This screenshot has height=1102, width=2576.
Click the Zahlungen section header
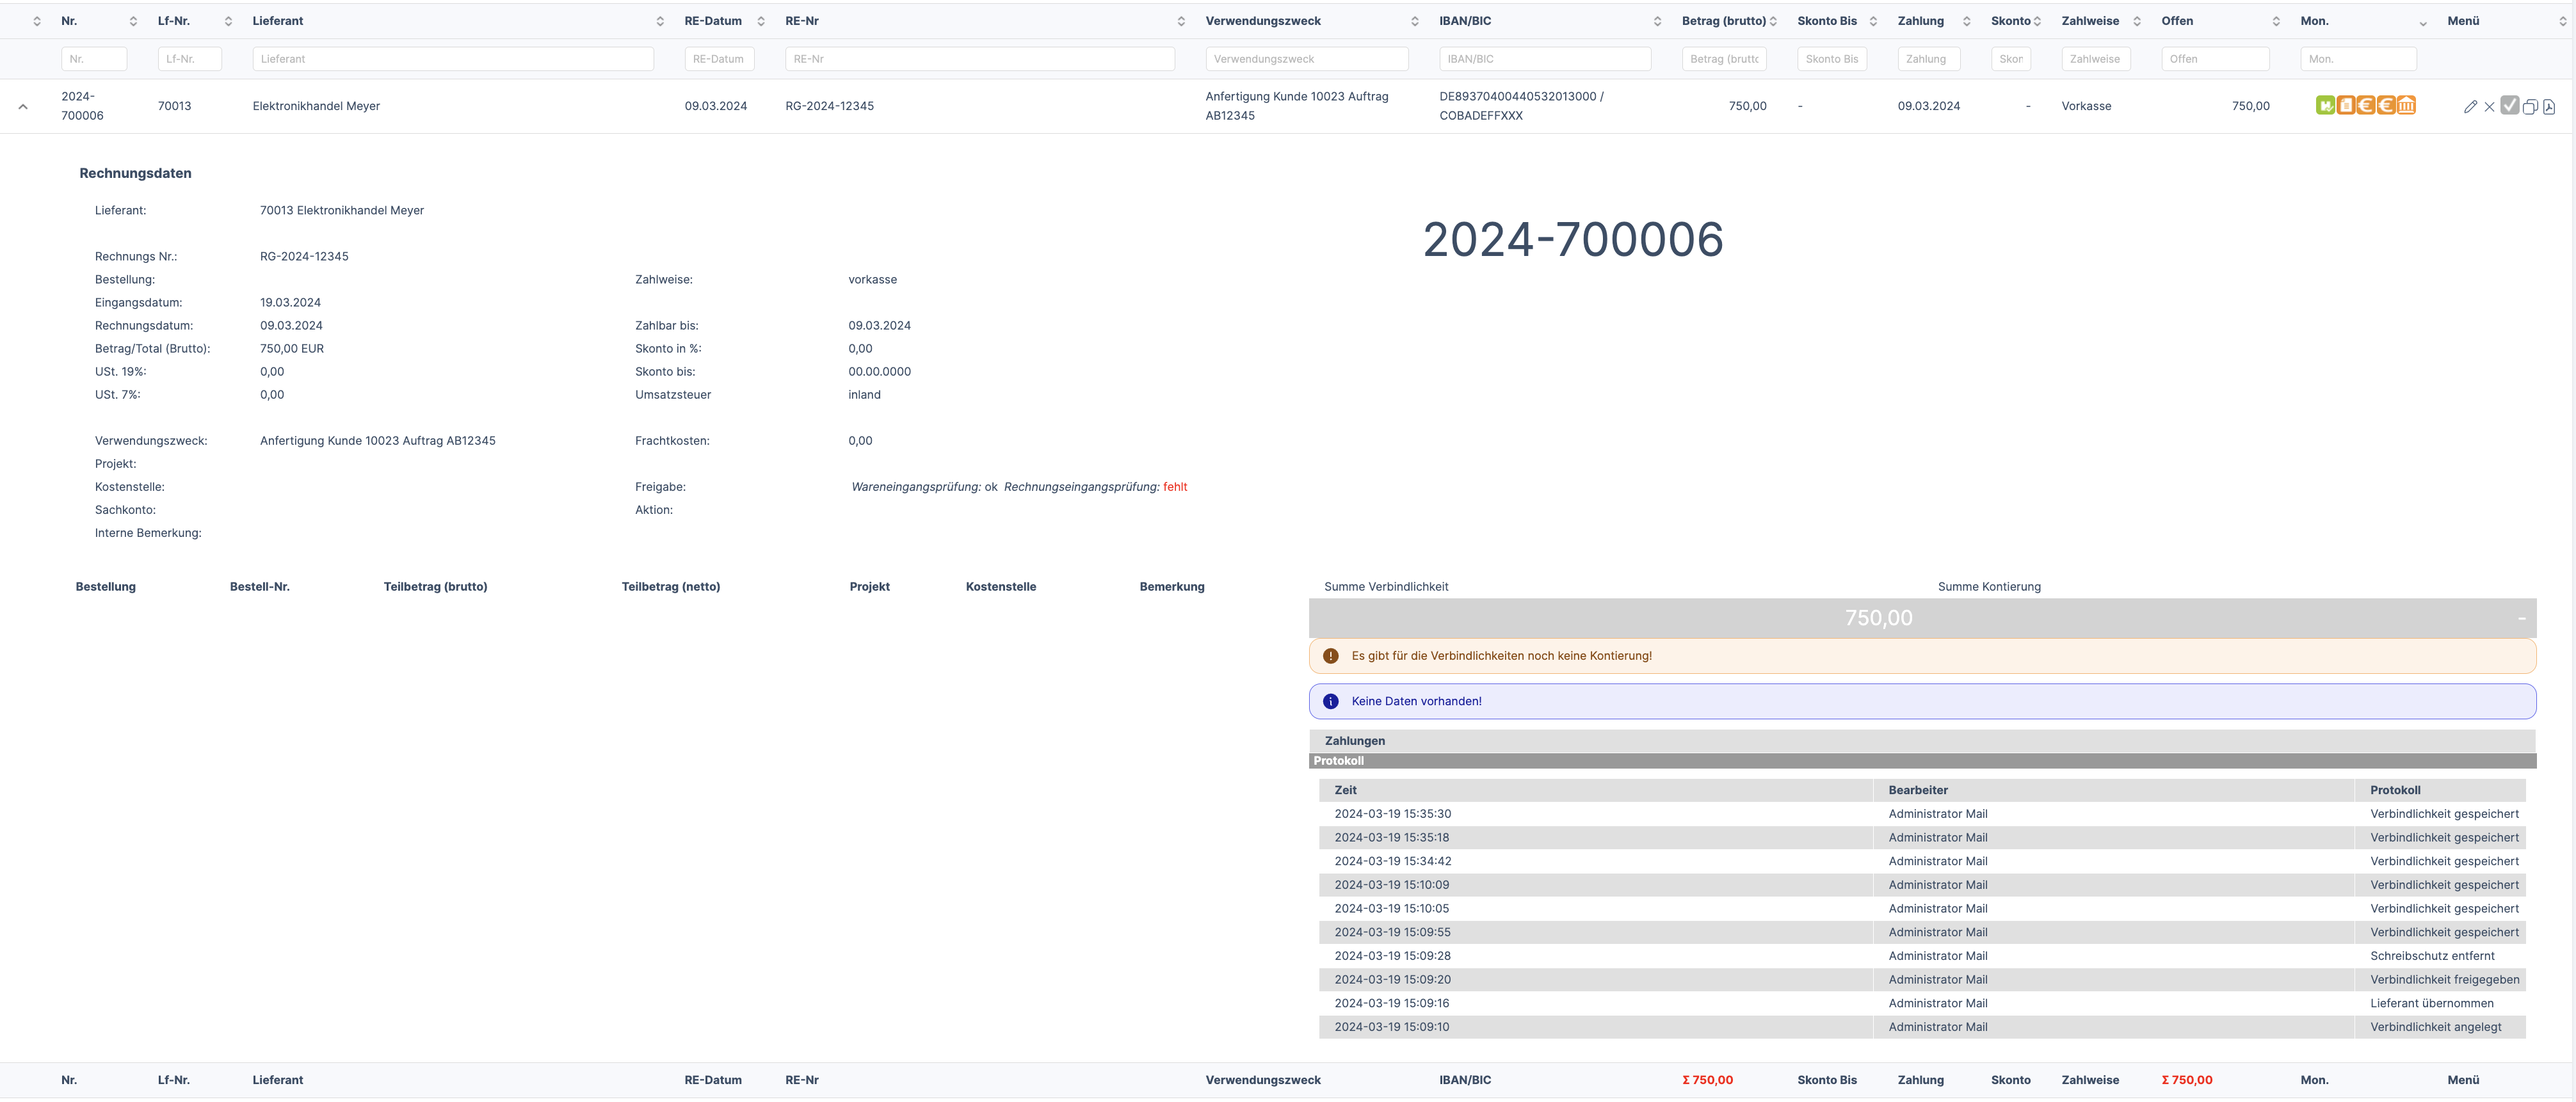click(x=1355, y=741)
